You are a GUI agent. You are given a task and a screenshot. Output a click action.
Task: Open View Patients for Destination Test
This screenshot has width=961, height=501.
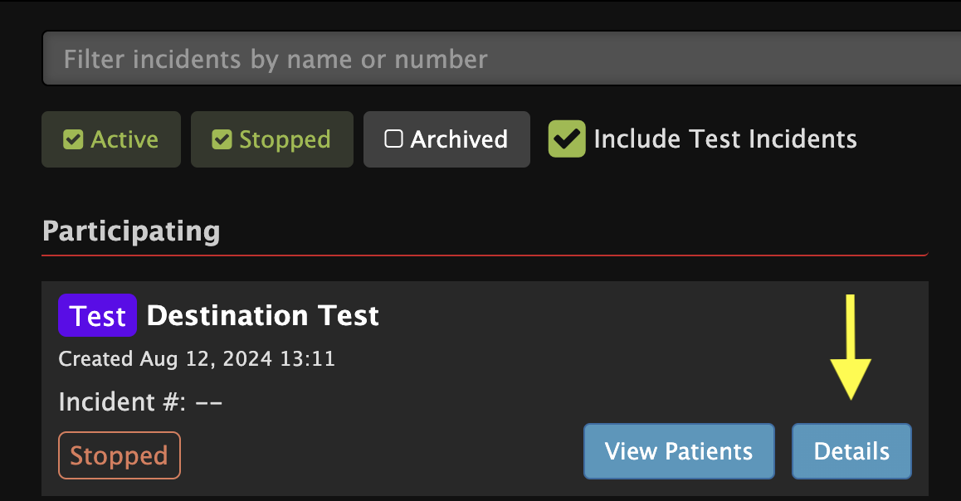[679, 451]
